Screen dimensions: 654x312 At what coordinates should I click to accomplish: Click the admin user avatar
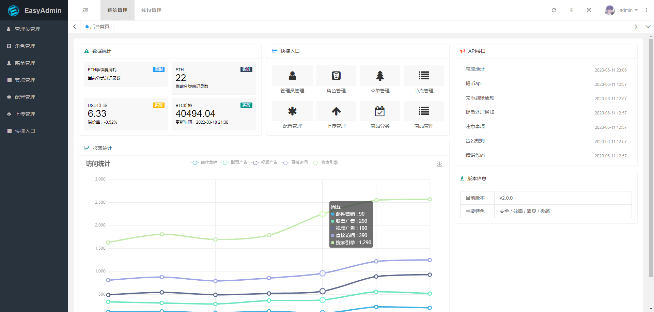[x=610, y=10]
